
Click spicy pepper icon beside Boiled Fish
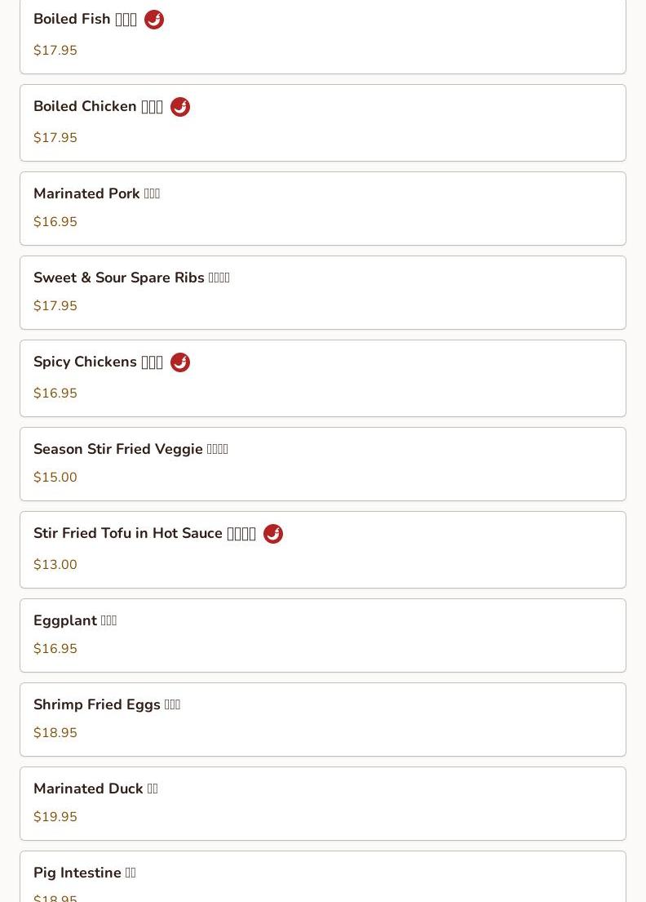tap(154, 20)
